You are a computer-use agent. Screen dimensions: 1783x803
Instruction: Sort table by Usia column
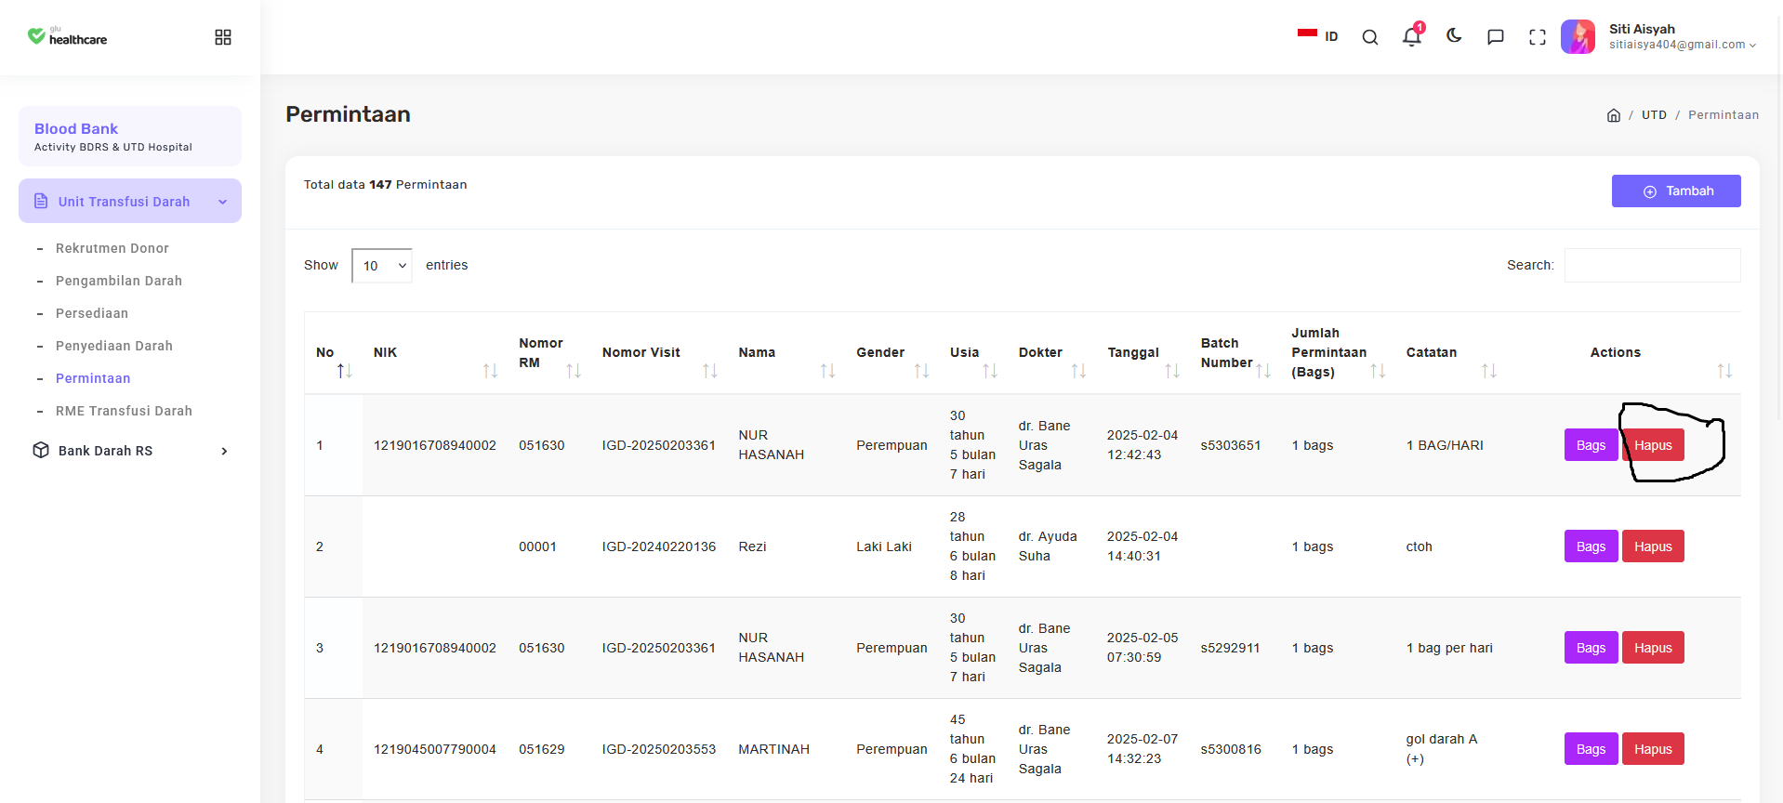point(973,353)
